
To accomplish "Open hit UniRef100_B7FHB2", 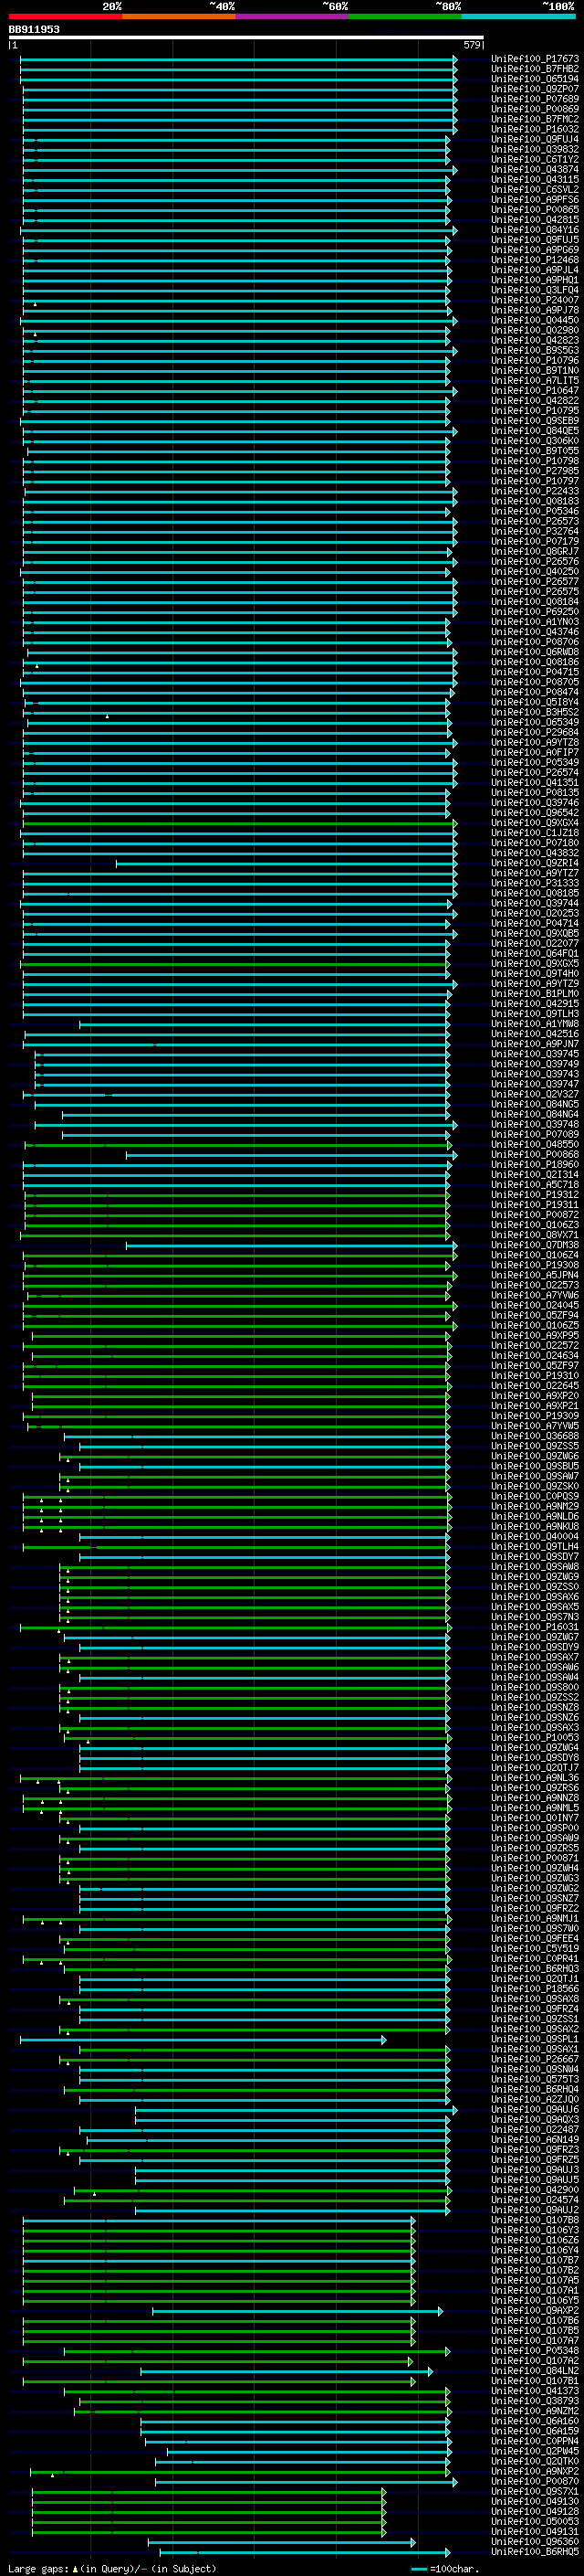I will (x=534, y=69).
